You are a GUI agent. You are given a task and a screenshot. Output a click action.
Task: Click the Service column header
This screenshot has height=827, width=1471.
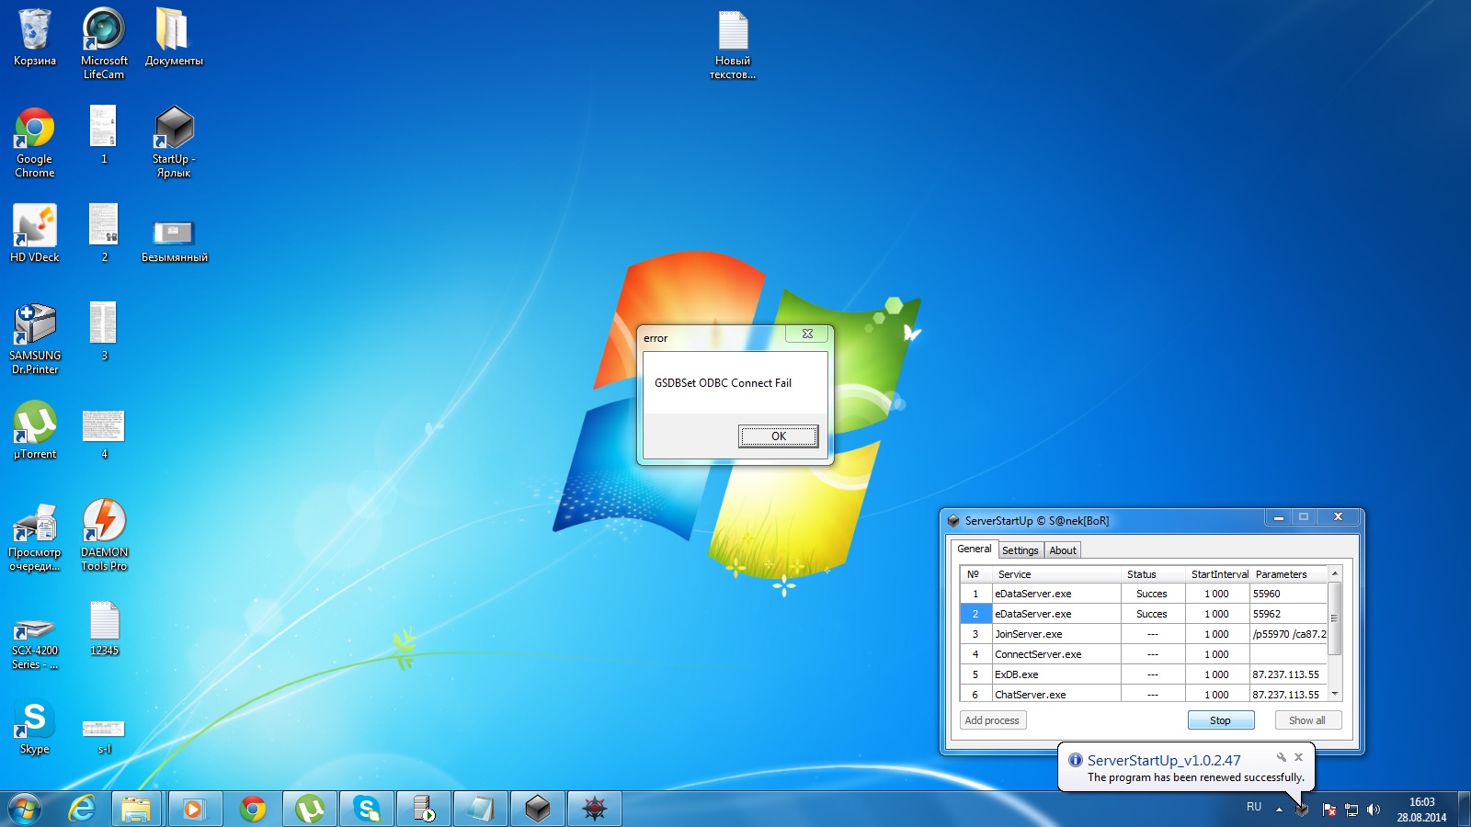coord(1056,574)
